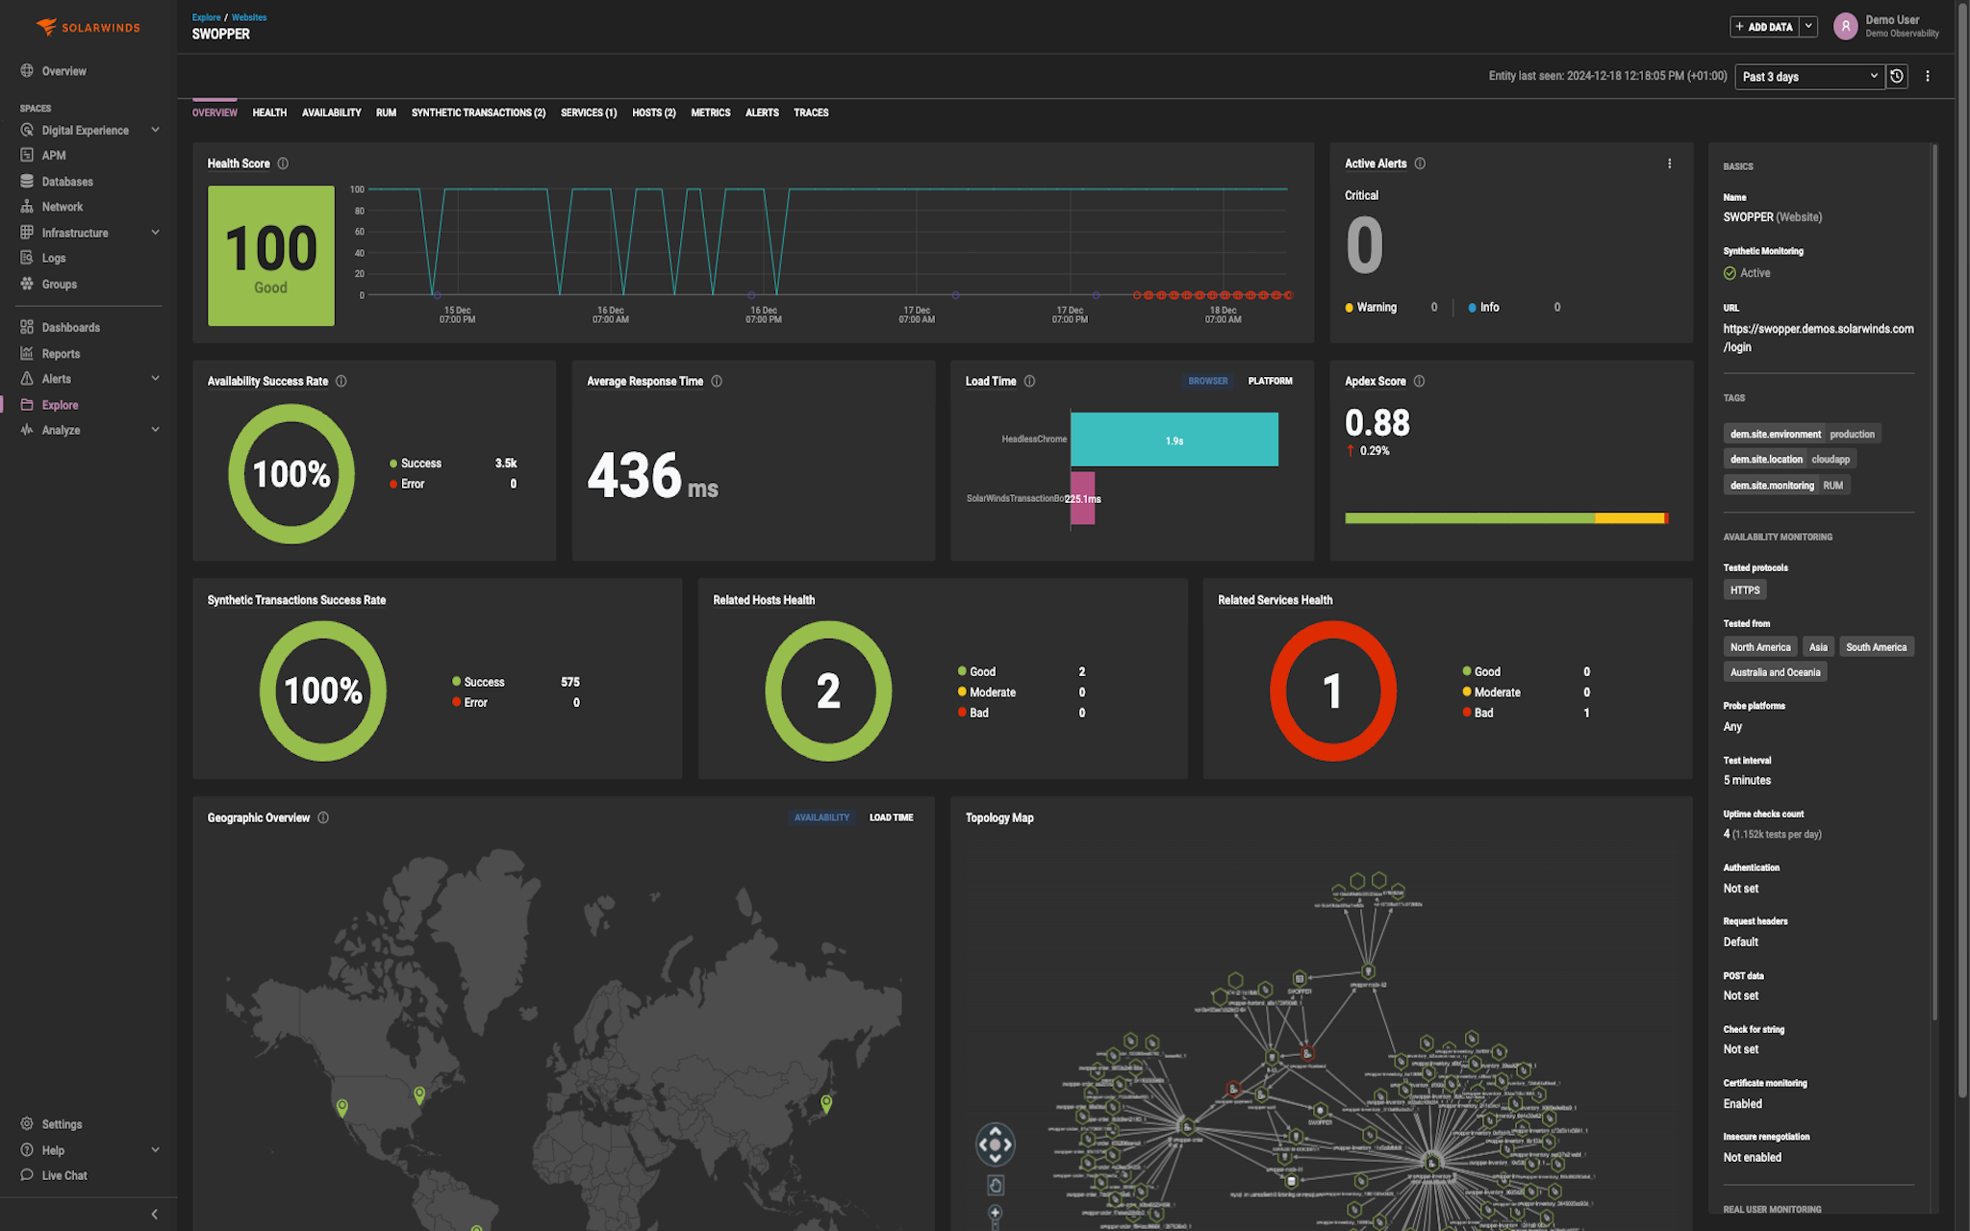
Task: Click the Health Score info icon
Action: pos(283,163)
